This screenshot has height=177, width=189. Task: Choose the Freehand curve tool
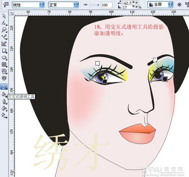click(x=4, y=37)
